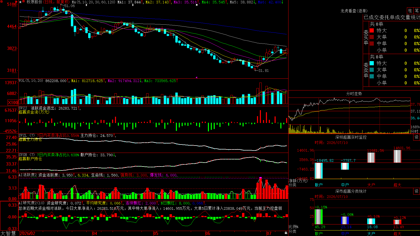Click the white cross marker near MA1 value
This screenshot has height=236, width=420.
133,5
